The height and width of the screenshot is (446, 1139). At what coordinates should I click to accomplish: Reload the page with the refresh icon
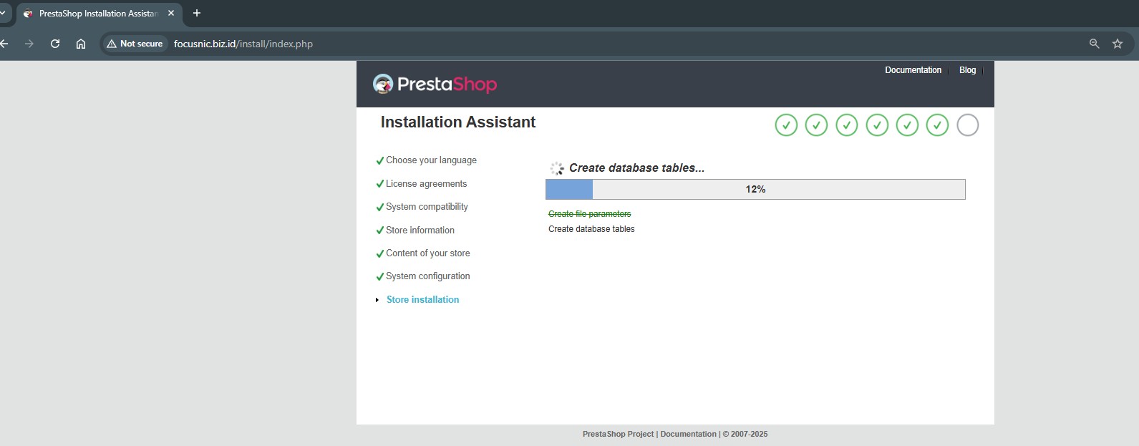click(55, 44)
